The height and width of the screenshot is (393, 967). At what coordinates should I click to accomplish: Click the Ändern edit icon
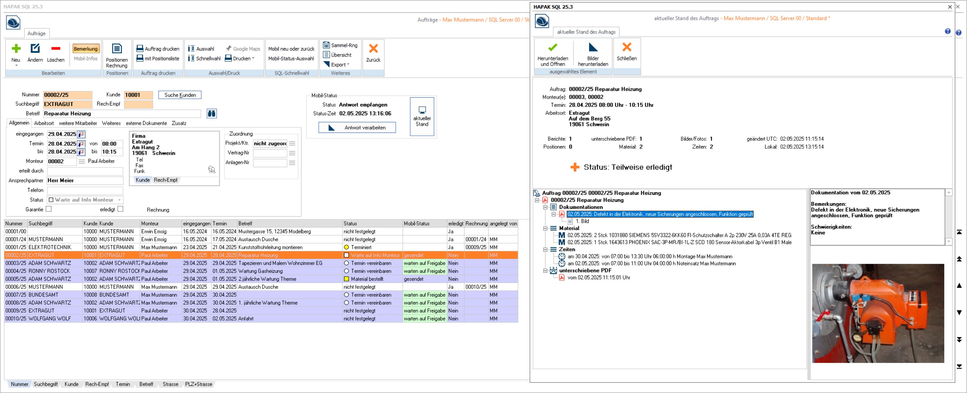pos(35,49)
